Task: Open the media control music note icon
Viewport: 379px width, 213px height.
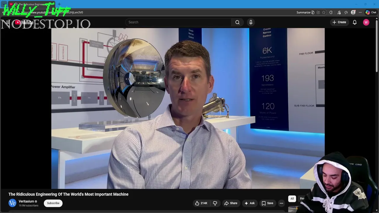Action: coord(339,12)
